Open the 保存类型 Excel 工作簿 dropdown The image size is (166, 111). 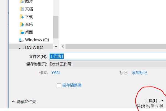[107, 64]
